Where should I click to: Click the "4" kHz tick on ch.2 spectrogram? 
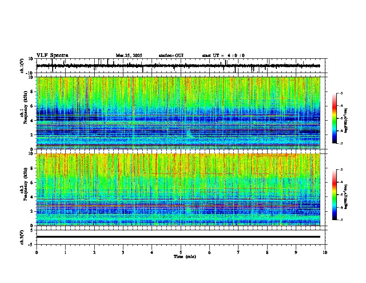(32, 197)
